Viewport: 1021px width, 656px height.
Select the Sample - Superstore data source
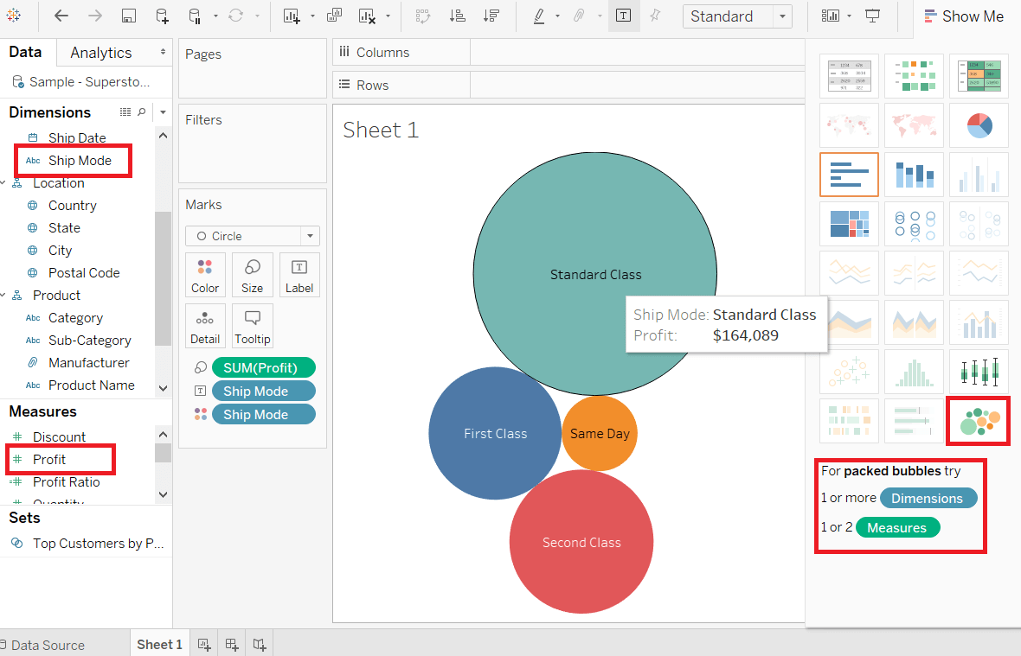pos(82,82)
